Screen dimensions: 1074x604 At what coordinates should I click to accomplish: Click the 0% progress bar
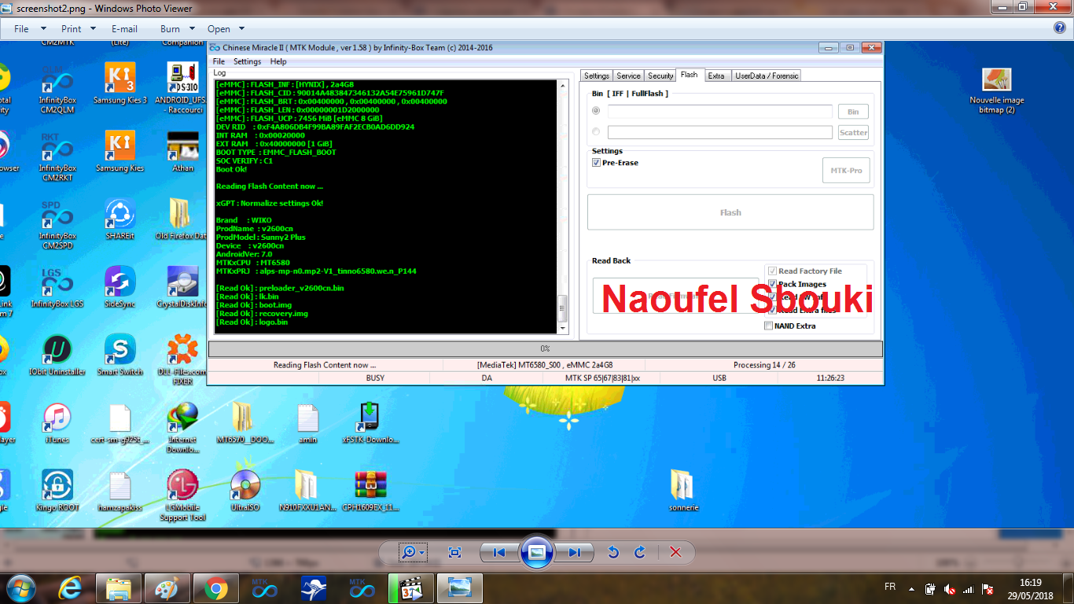pos(545,348)
